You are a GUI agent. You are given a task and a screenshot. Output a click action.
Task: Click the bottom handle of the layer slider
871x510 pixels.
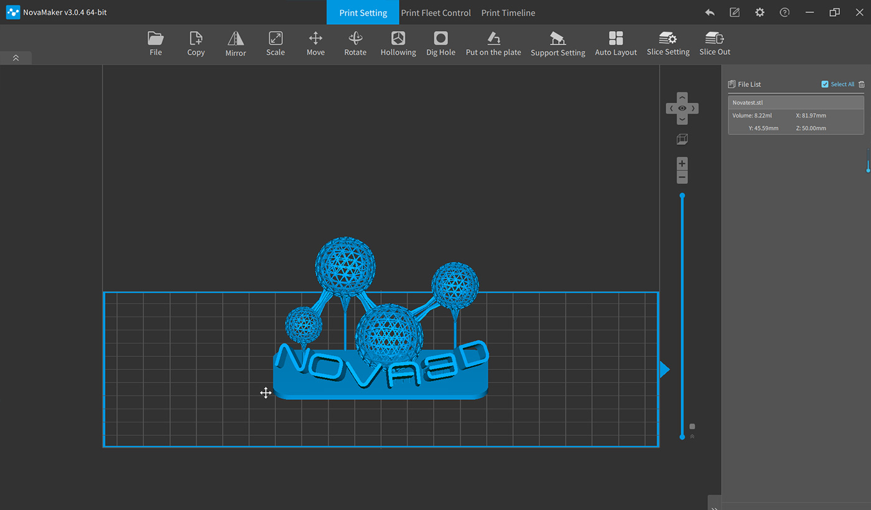(682, 437)
